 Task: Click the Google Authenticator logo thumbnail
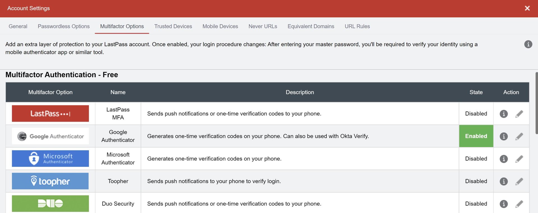(x=50, y=136)
